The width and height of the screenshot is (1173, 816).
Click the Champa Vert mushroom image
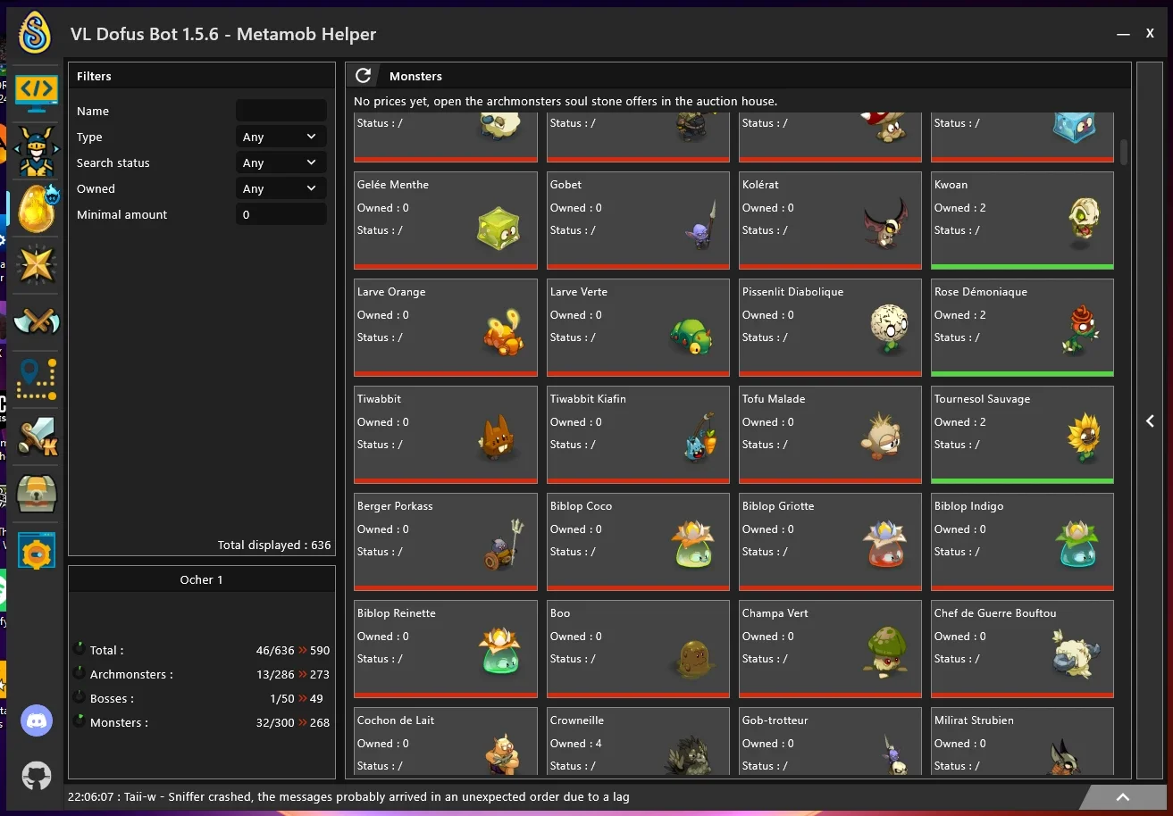pyautogui.click(x=885, y=652)
